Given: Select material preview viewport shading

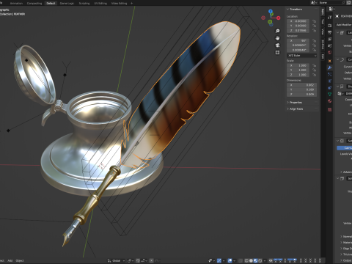Looking at the screenshot, I should pyautogui.click(x=256, y=260).
